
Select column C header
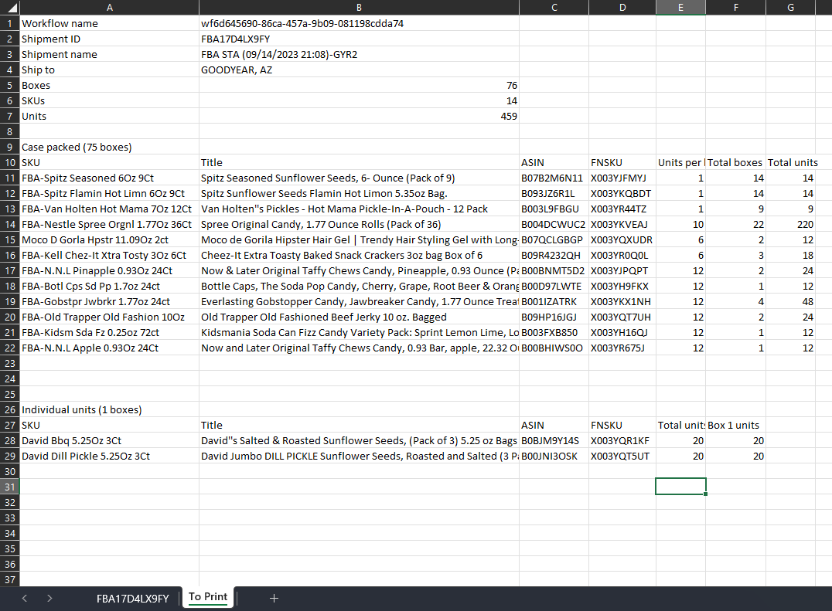click(x=554, y=8)
